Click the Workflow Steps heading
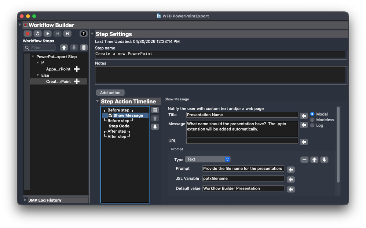 (x=38, y=41)
